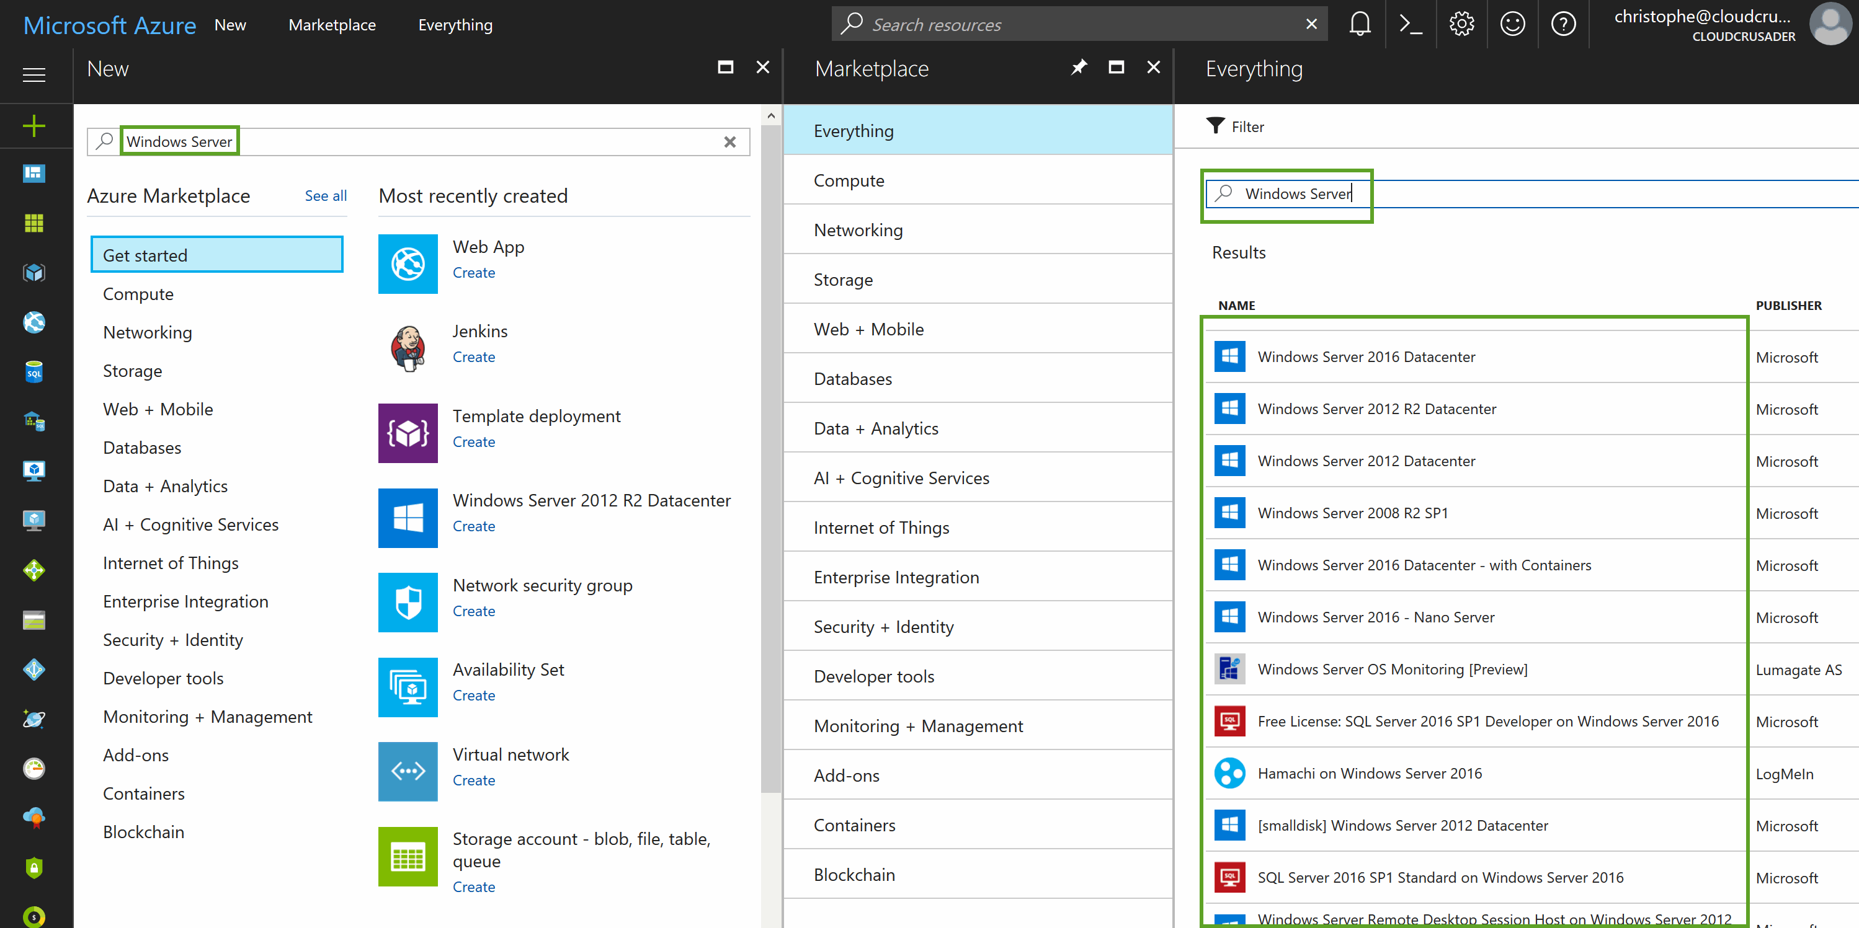Click the feedback smiley icon
The height and width of the screenshot is (928, 1859).
pyautogui.click(x=1512, y=25)
